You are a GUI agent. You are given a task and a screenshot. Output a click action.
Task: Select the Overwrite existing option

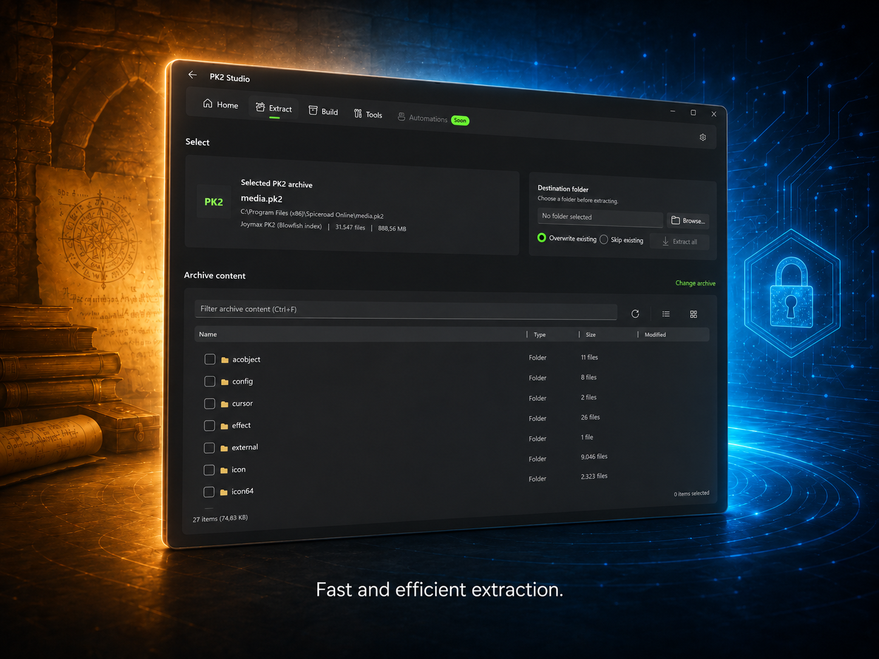[x=567, y=238]
